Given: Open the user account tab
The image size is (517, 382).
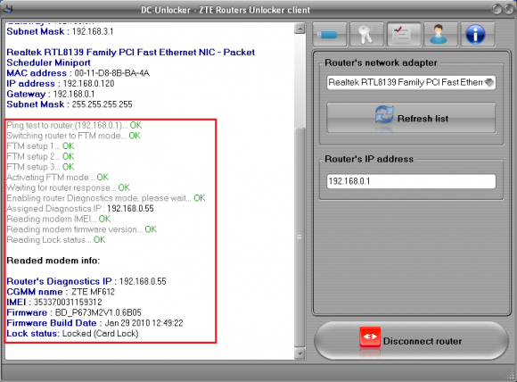Looking at the screenshot, I should [x=440, y=34].
